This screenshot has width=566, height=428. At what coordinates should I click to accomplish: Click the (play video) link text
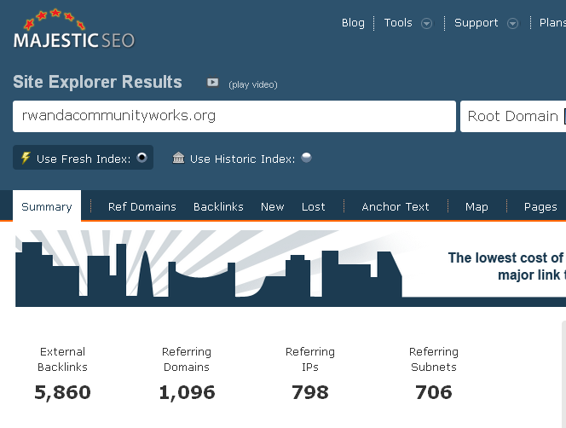[x=253, y=84]
